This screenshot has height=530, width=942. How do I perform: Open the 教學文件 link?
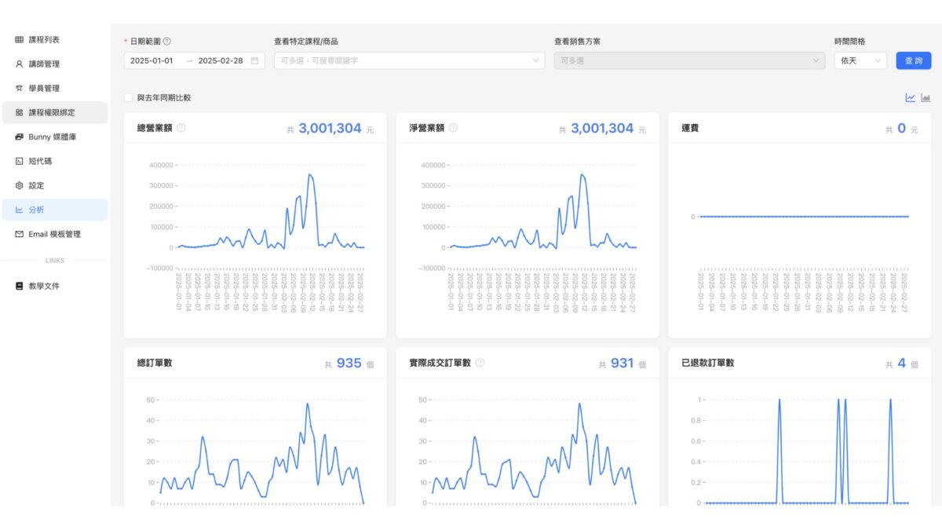point(44,286)
